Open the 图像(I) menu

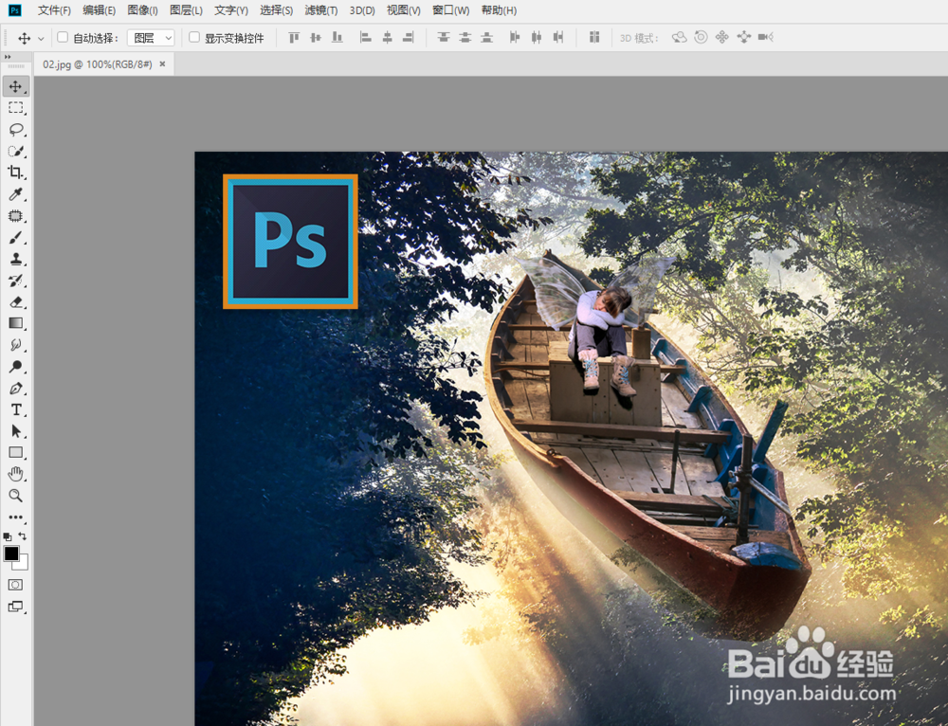[x=143, y=10]
